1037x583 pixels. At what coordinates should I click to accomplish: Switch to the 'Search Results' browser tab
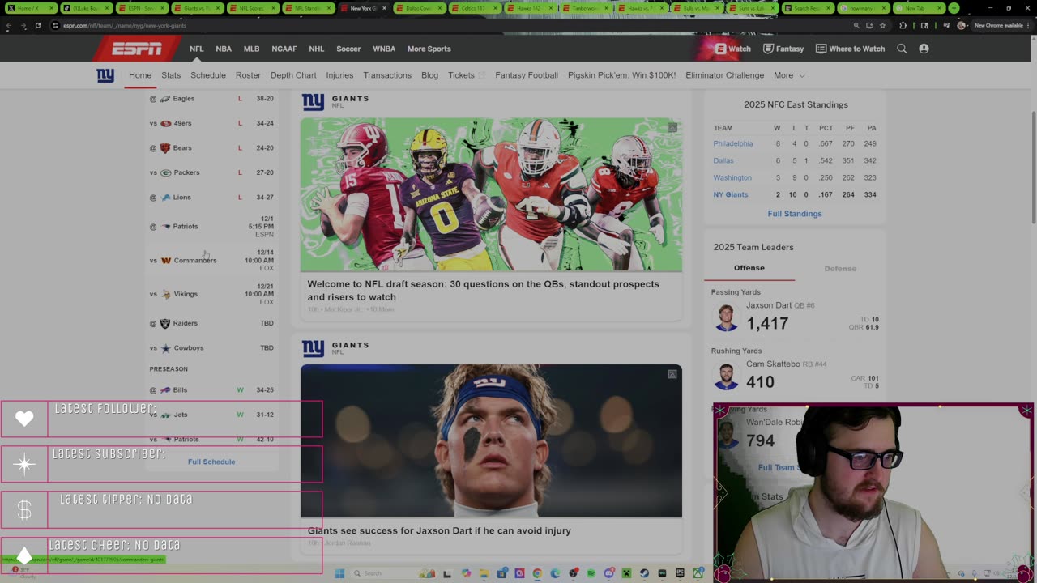click(809, 8)
